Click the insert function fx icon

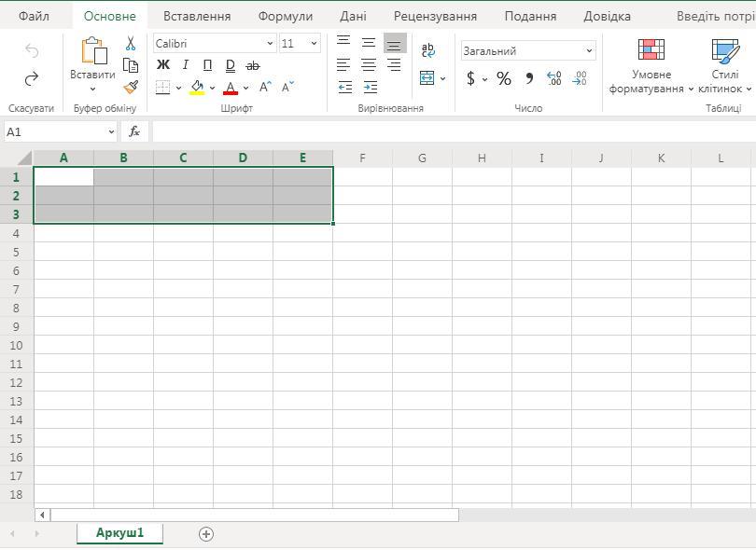pos(134,131)
